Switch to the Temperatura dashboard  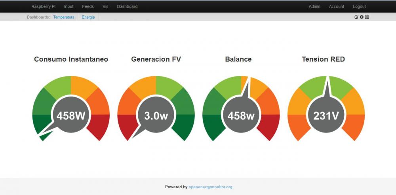(x=64, y=17)
